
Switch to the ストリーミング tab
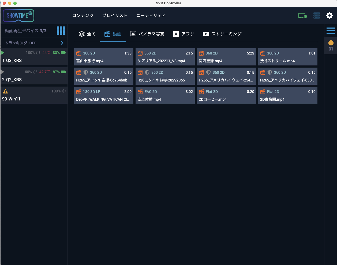click(222, 34)
